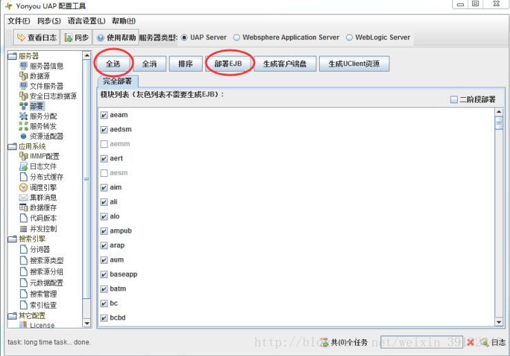Select WebLogic Server radio button

coord(349,37)
